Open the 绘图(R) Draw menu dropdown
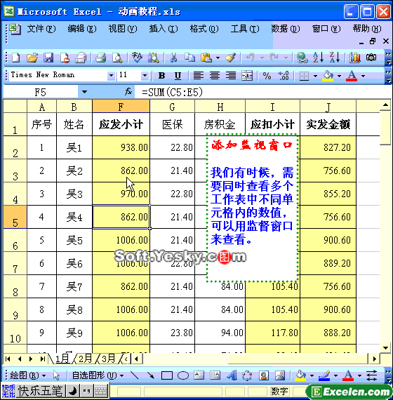 27,375
